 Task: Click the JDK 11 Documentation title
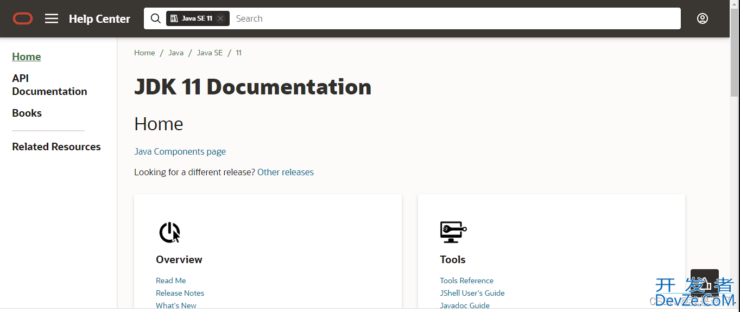click(253, 87)
